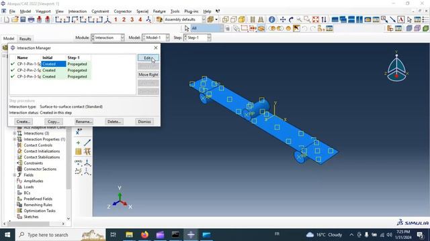Viewport: 430px width, 241px height.
Task: Click the model tree horizontal scrollbar
Action: tap(34, 224)
